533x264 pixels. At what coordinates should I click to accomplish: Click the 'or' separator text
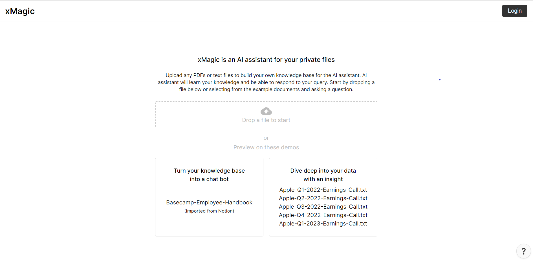click(x=266, y=138)
